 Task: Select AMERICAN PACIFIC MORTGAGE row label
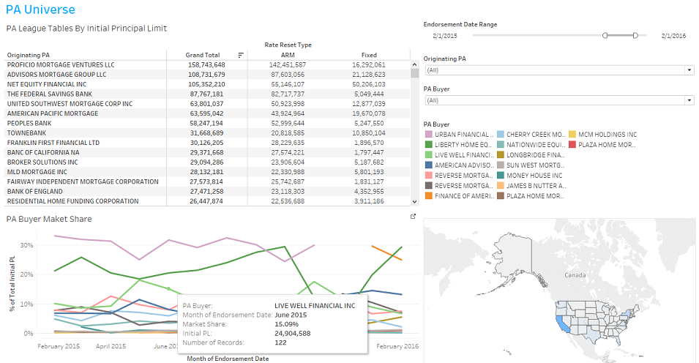tap(53, 113)
